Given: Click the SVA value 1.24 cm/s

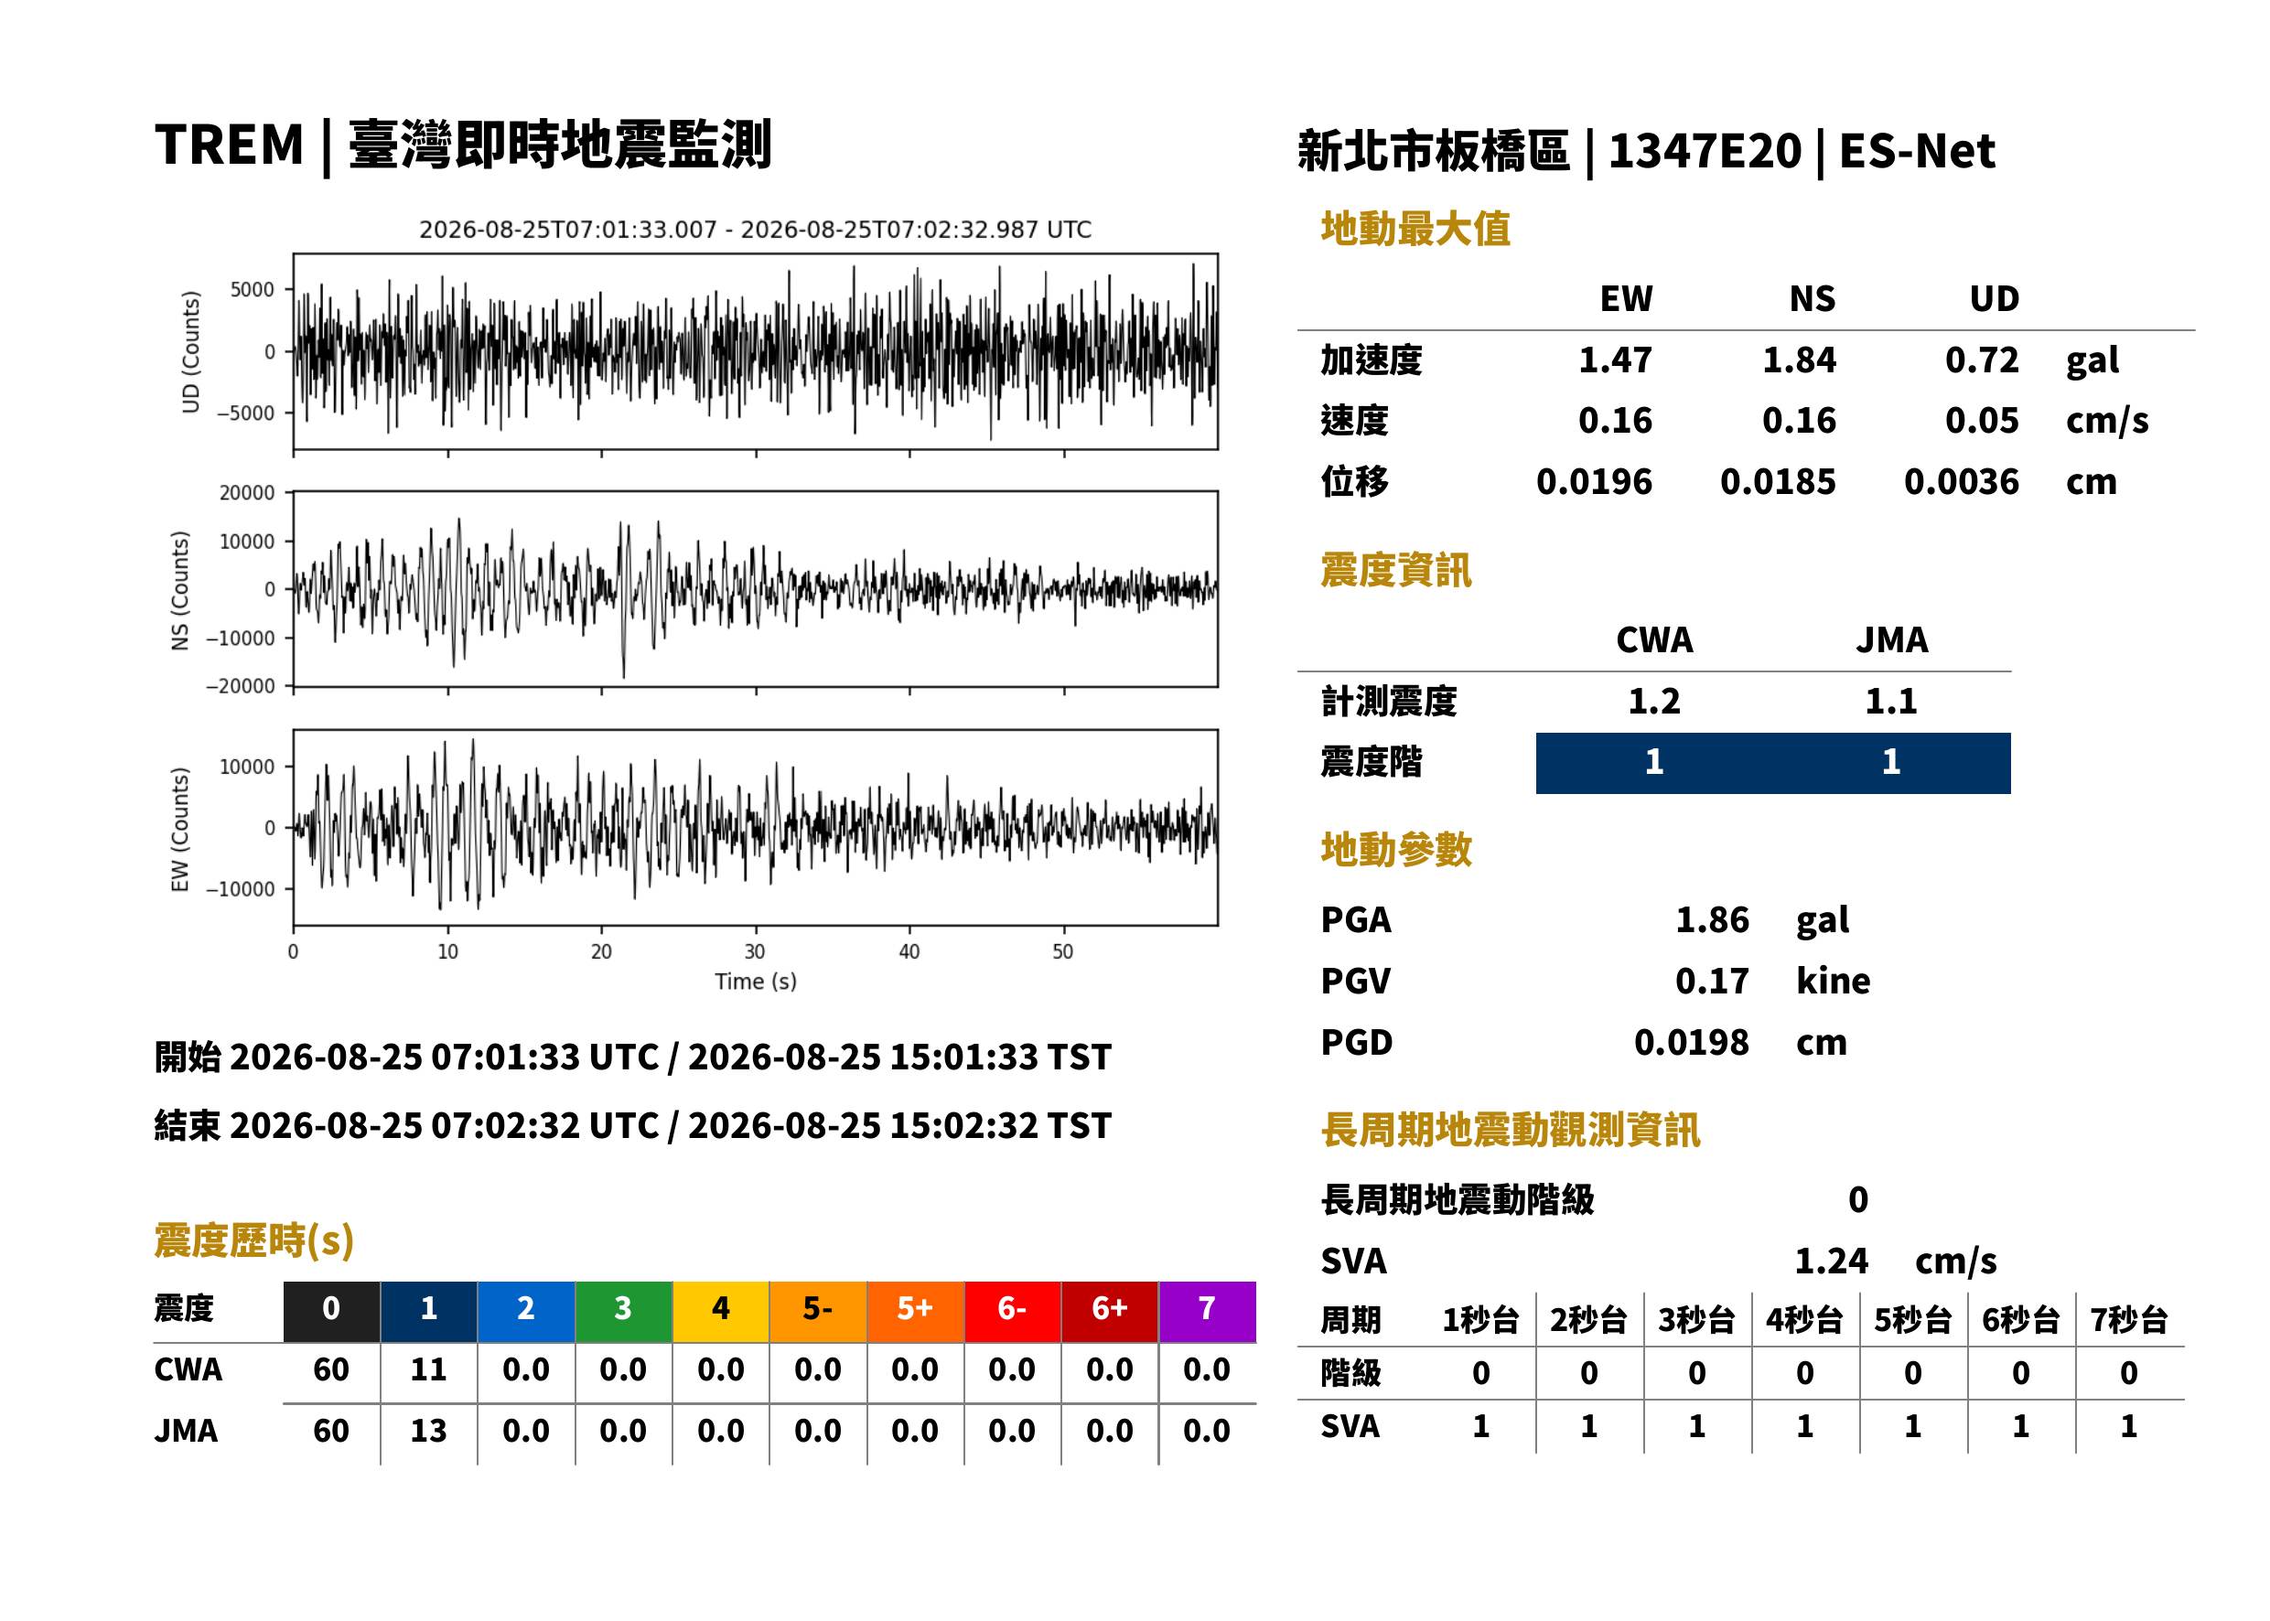Looking at the screenshot, I should (1895, 1261).
